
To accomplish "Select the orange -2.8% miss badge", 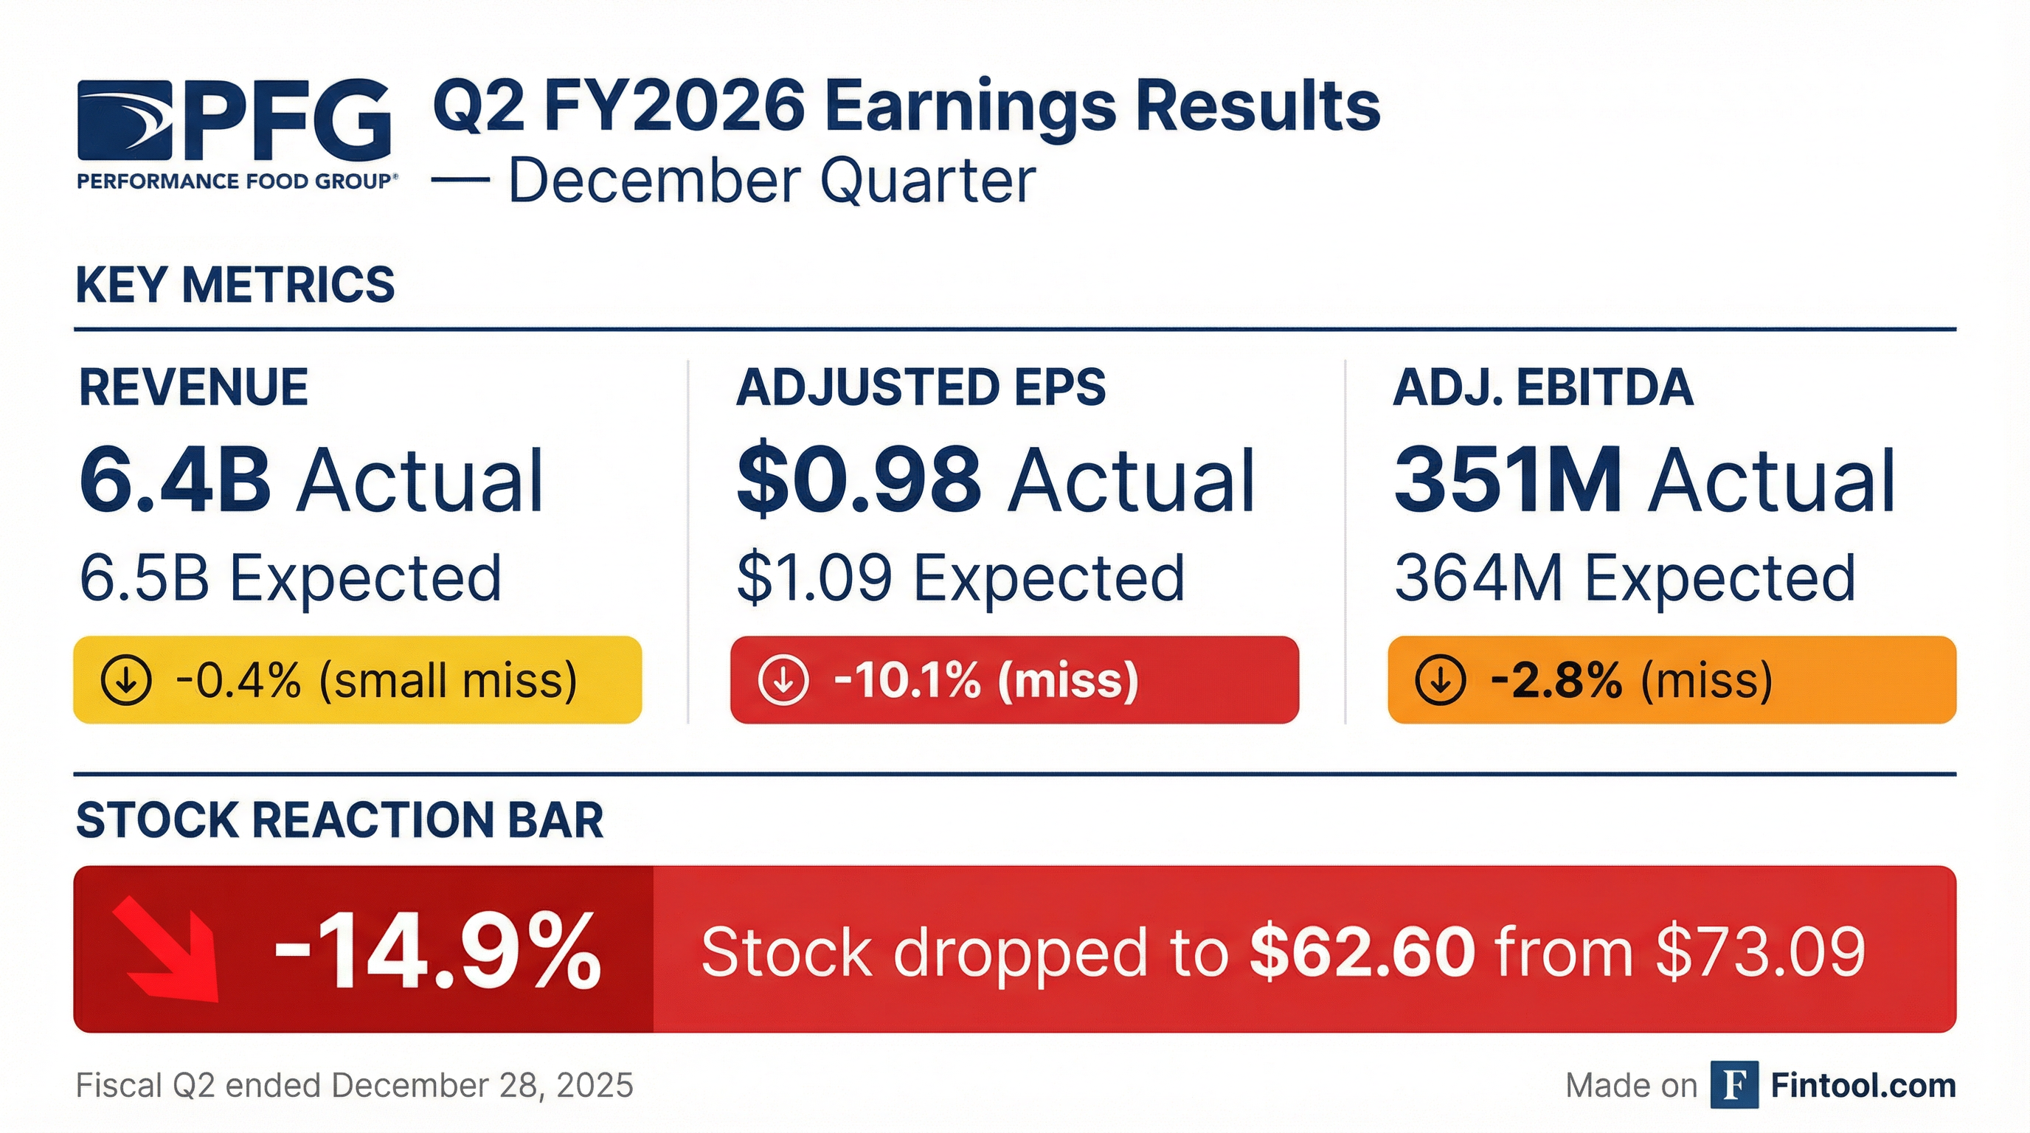I will [x=1672, y=680].
